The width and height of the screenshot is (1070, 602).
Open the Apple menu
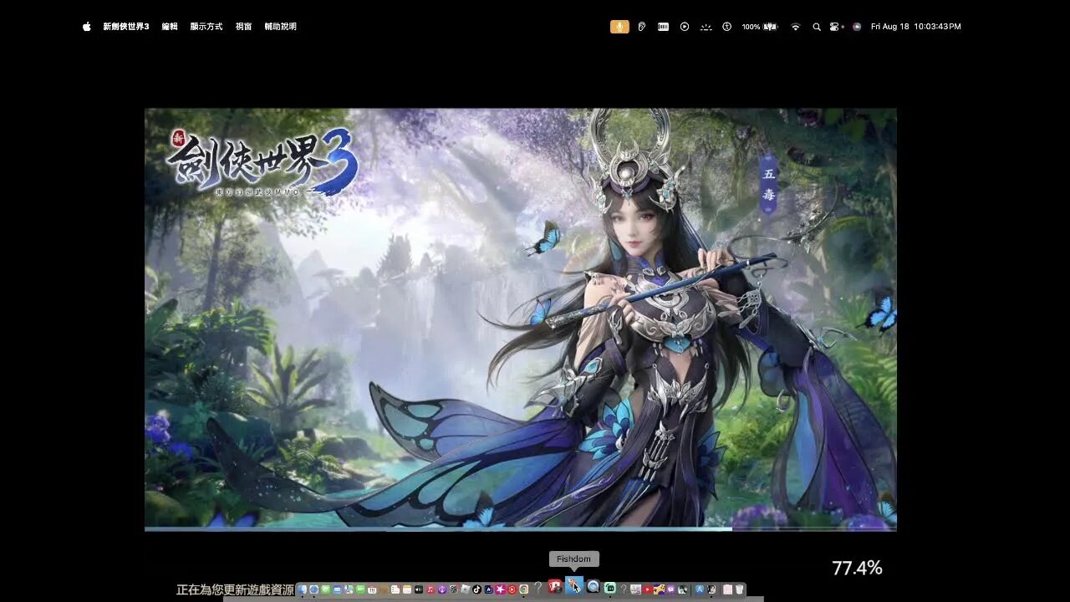click(87, 27)
